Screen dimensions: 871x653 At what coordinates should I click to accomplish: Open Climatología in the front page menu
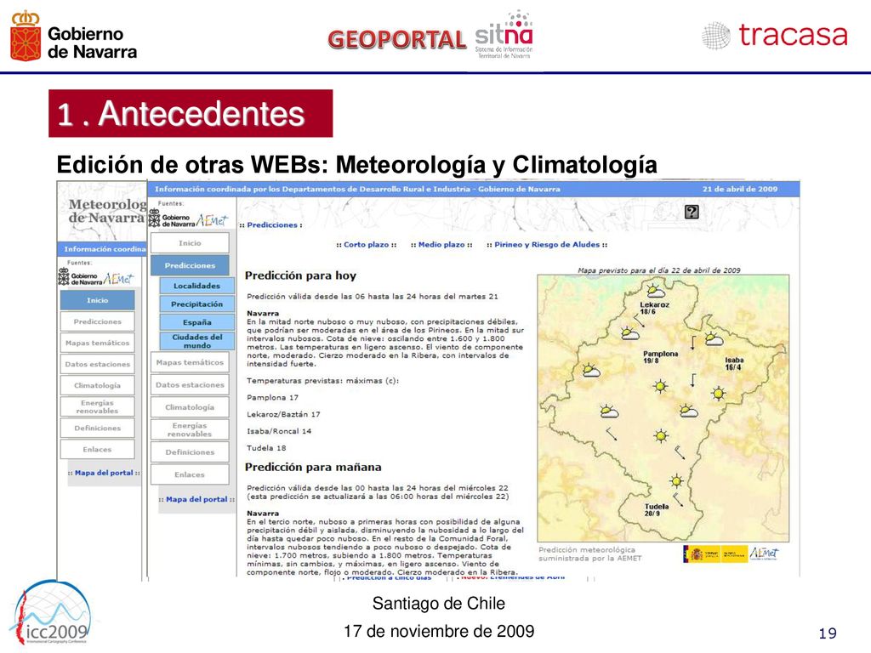(190, 407)
